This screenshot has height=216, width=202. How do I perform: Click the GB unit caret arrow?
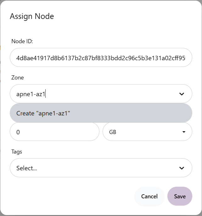pyautogui.click(x=184, y=132)
